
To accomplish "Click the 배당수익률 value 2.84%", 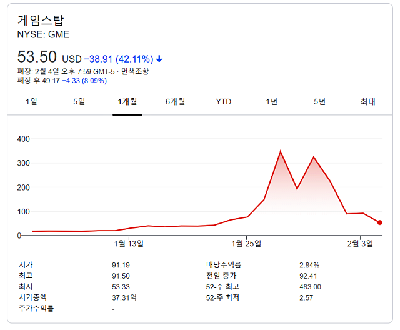I will coord(309,265).
